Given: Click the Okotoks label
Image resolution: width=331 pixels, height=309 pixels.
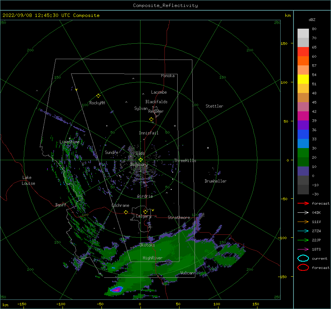Looking at the screenshot, I should (147, 245).
